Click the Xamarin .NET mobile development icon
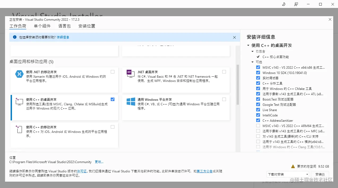338x188 pixels. (x=19, y=74)
